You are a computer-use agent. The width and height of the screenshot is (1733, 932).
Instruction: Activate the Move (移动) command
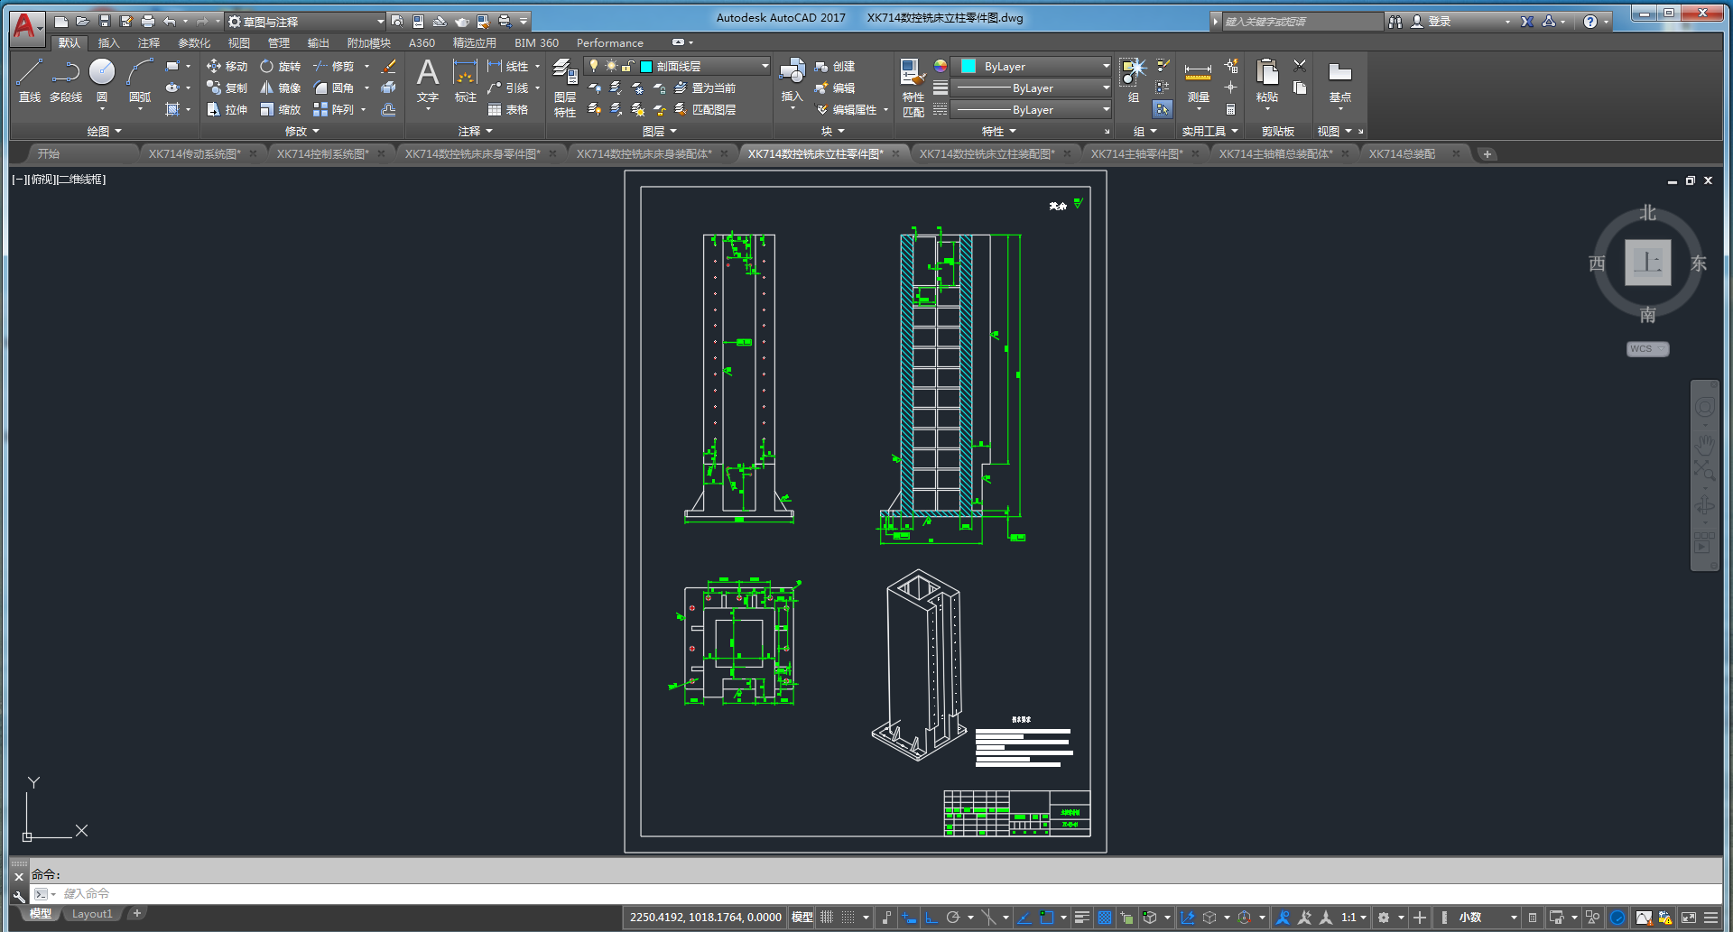[227, 66]
